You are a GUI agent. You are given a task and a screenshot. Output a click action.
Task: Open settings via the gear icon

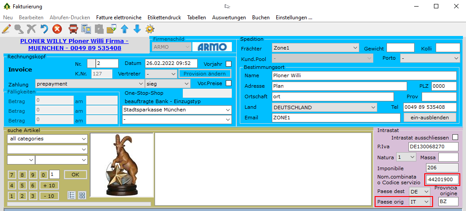150,29
